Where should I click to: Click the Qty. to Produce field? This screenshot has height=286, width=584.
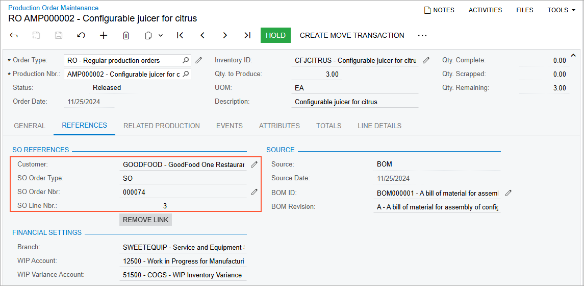[x=317, y=74]
